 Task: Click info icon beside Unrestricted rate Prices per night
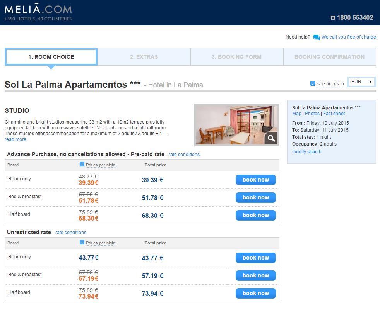click(82, 242)
